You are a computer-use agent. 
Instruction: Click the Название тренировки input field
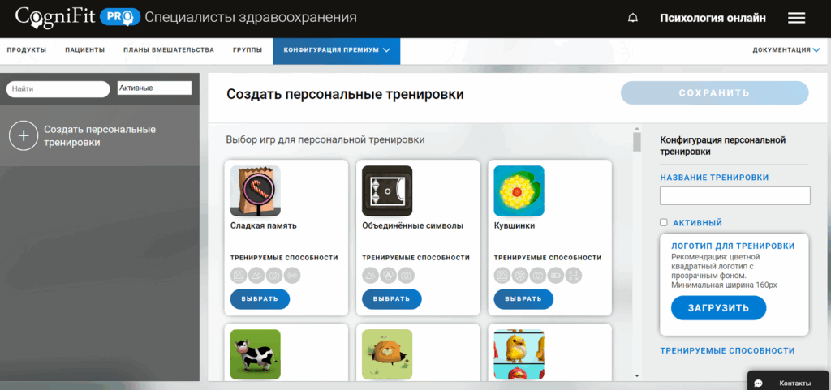click(x=734, y=195)
